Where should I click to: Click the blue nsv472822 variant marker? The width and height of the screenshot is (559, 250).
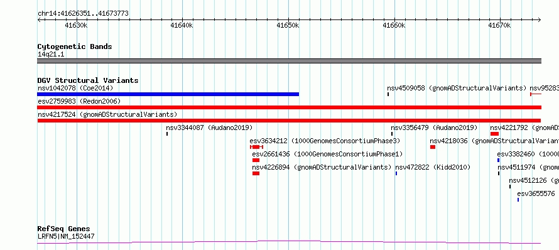tap(396, 173)
